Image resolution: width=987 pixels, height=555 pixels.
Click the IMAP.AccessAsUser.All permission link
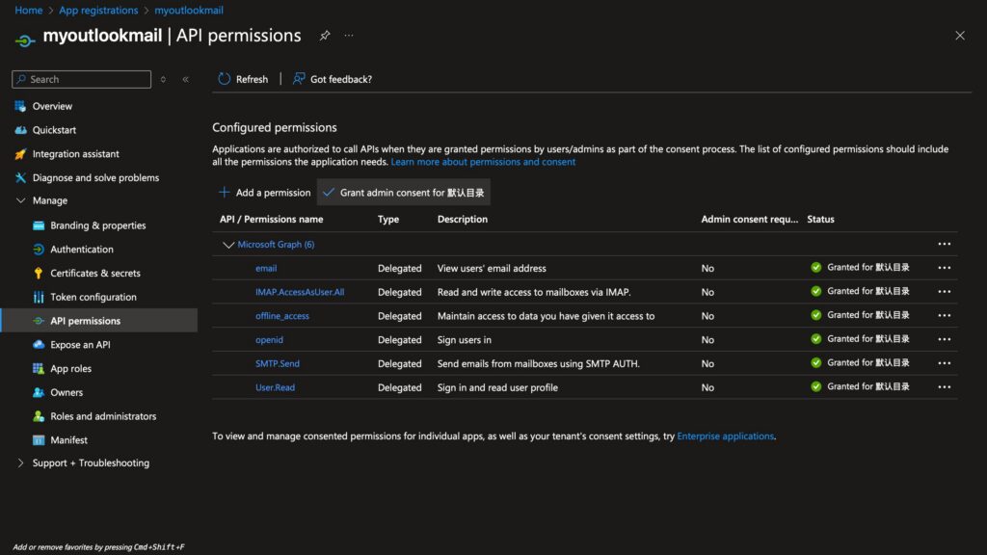click(x=299, y=292)
